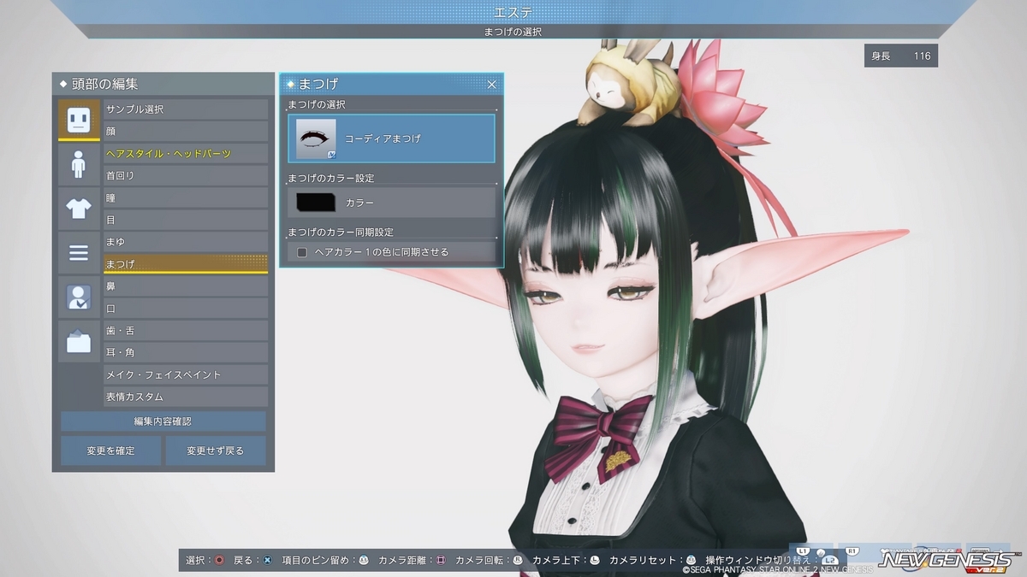The image size is (1027, 577).
Task: Select the 目 entry
Action: (x=186, y=220)
